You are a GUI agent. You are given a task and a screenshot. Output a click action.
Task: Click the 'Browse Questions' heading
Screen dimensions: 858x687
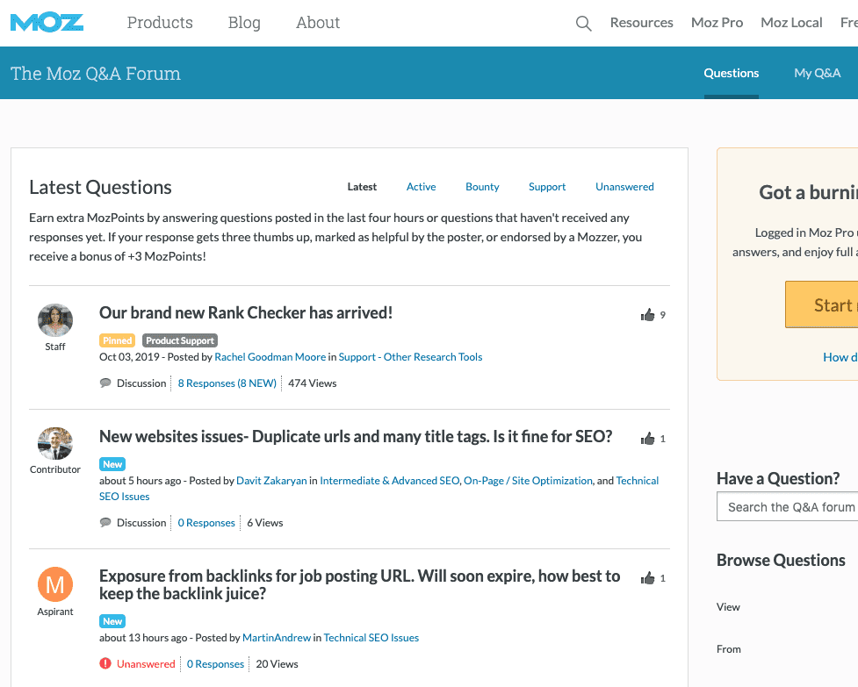(x=781, y=560)
